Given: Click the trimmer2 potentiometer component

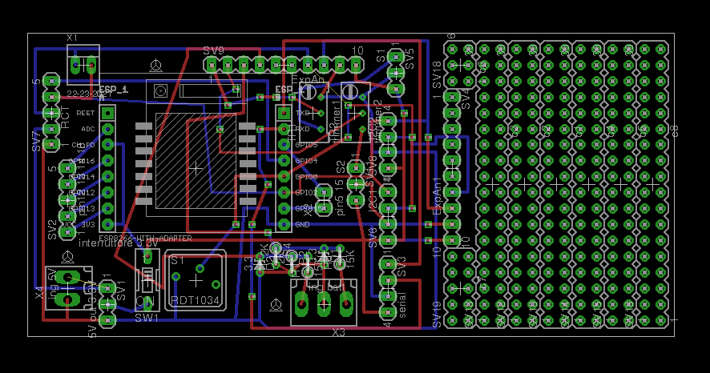Looking at the screenshot, I should pos(356,113).
